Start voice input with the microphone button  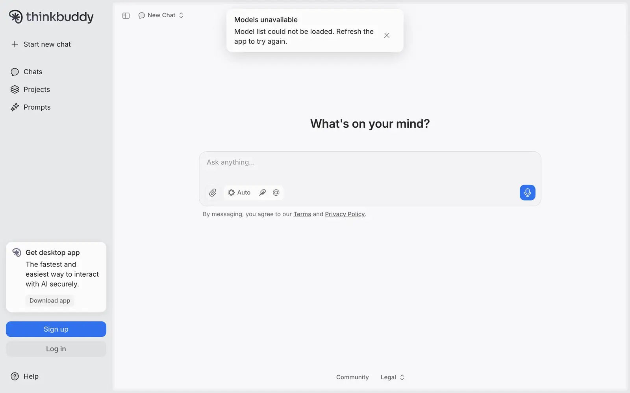(527, 193)
